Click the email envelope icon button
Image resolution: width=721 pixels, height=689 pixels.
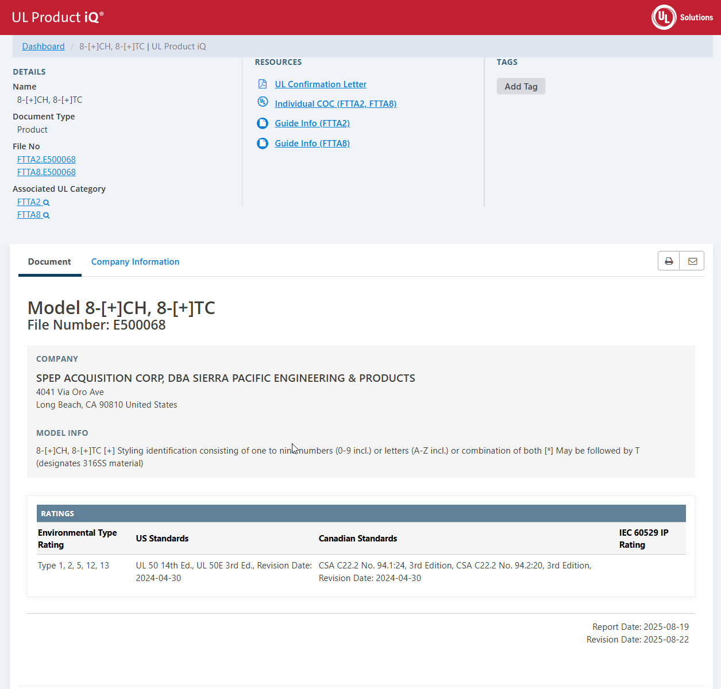coord(692,261)
